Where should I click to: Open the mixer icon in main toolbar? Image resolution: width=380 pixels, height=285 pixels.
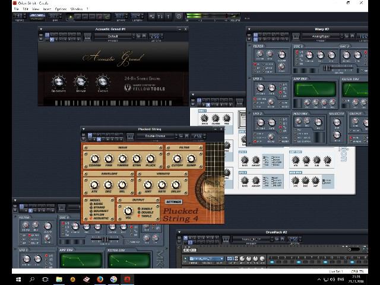click(152, 17)
